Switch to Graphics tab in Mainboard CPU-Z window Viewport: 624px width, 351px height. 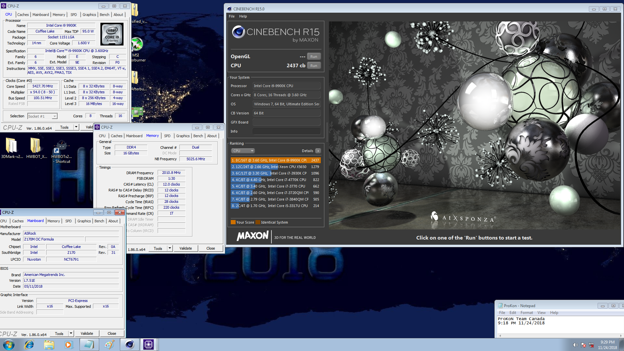pos(84,221)
